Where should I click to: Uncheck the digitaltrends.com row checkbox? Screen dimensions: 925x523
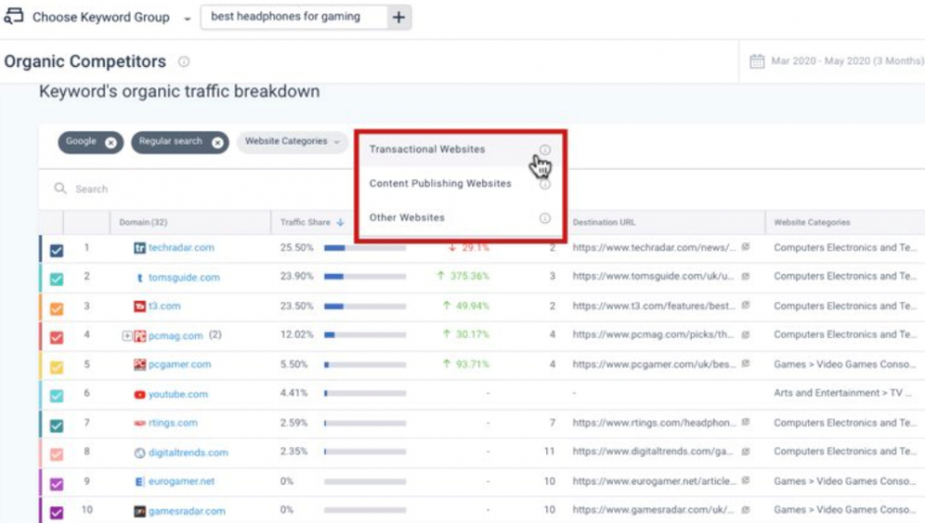pos(57,454)
